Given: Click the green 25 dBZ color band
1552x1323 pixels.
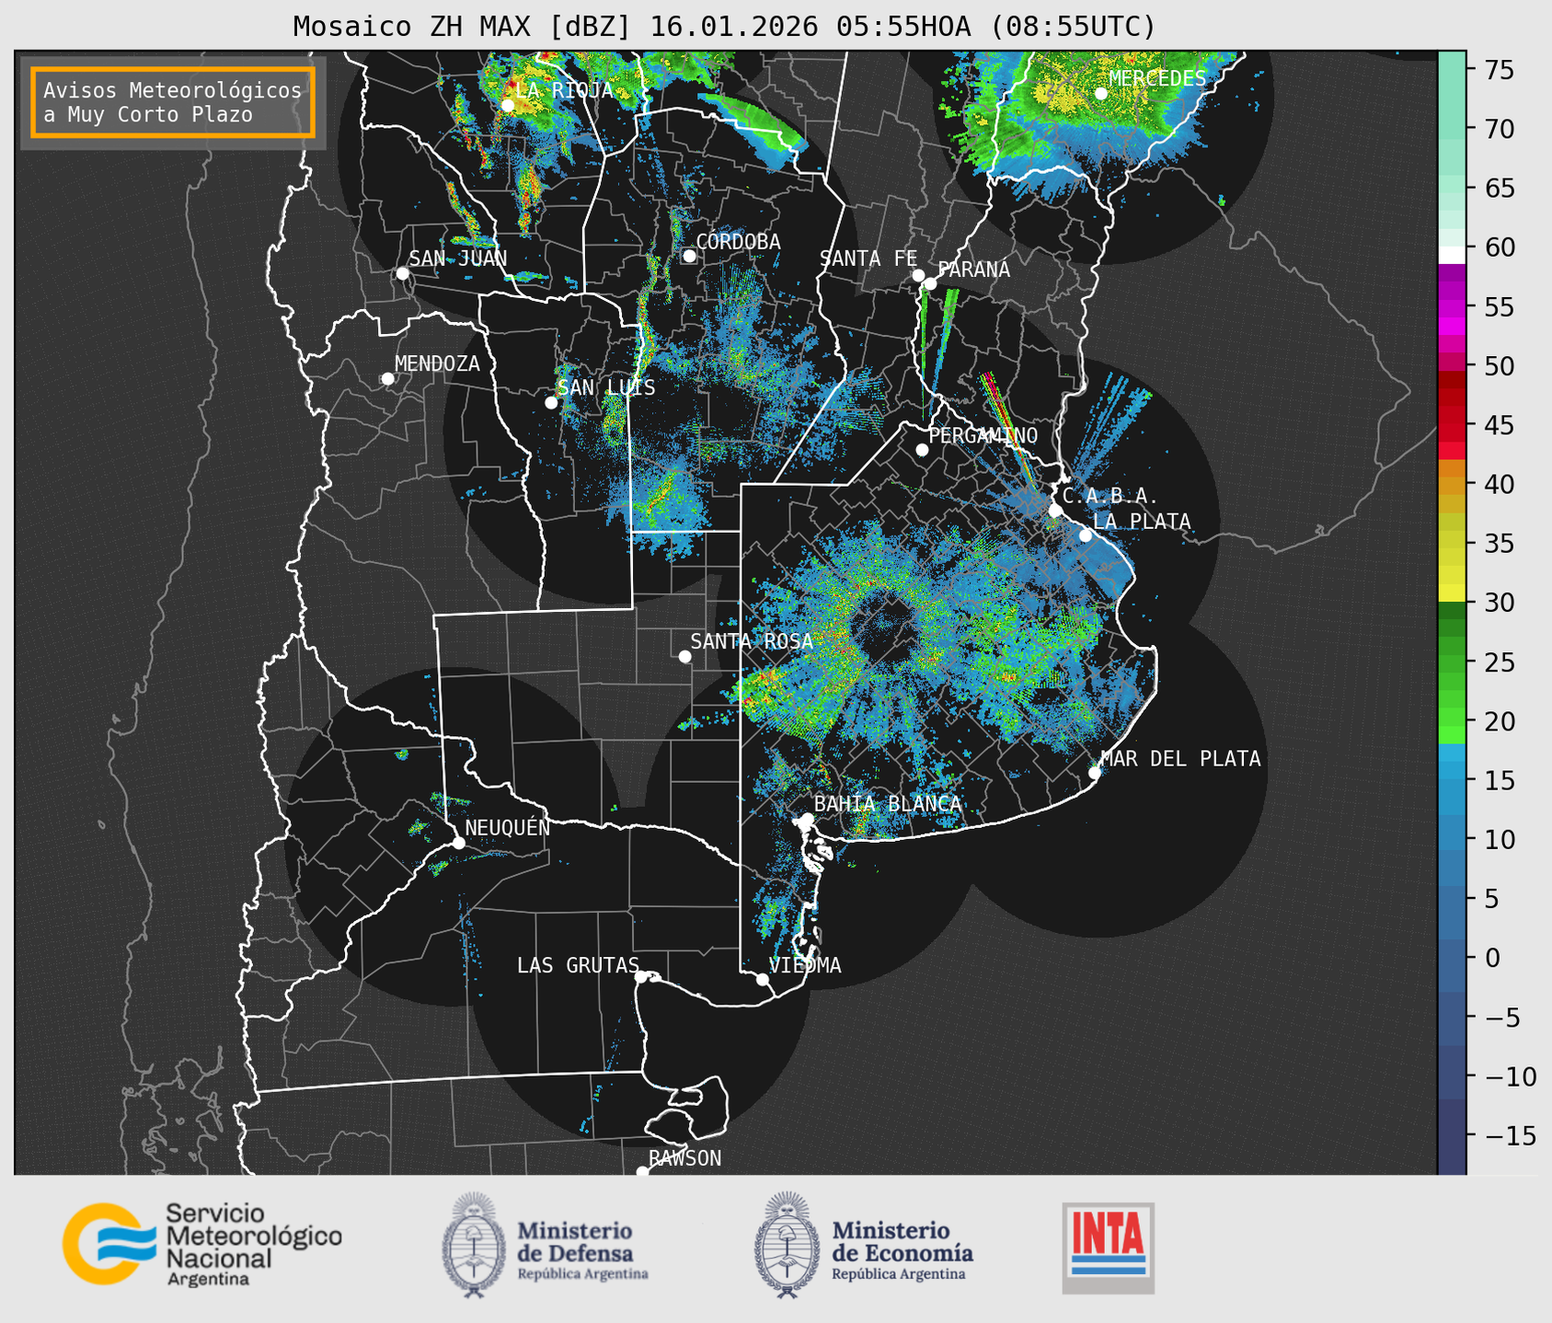Looking at the screenshot, I should [1451, 661].
